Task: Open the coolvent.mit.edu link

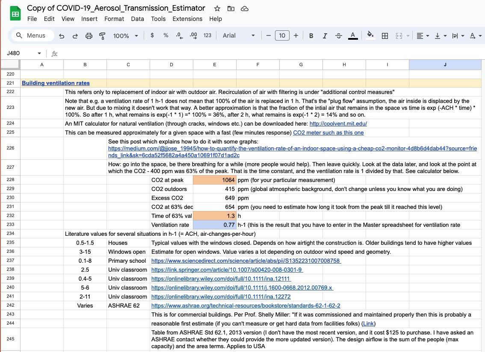Action: 338,123
